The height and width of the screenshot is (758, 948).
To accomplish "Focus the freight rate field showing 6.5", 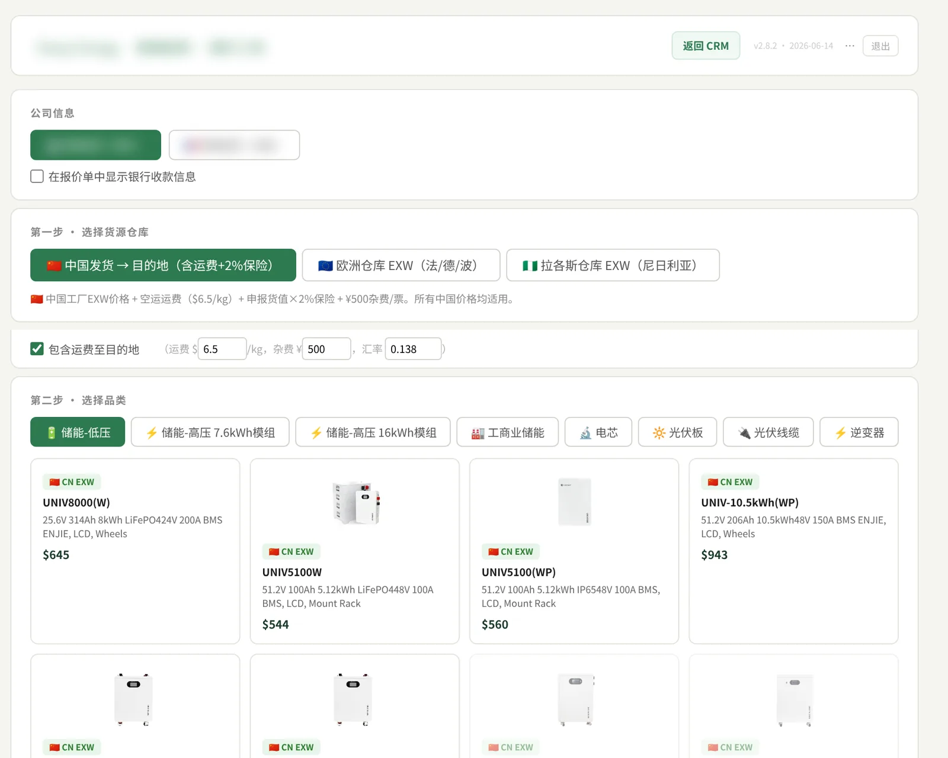I will [222, 349].
